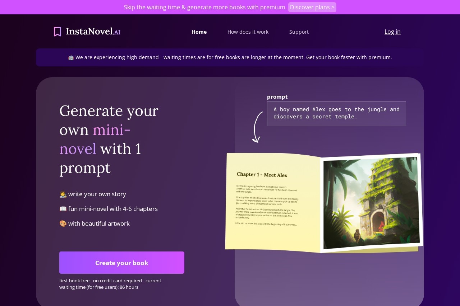
Task: Click the writer emoji beside 'write your own story'
Action: (63, 194)
